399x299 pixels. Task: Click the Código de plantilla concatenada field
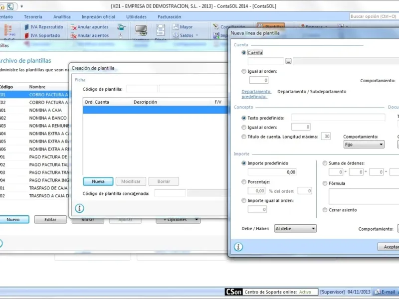click(170, 193)
